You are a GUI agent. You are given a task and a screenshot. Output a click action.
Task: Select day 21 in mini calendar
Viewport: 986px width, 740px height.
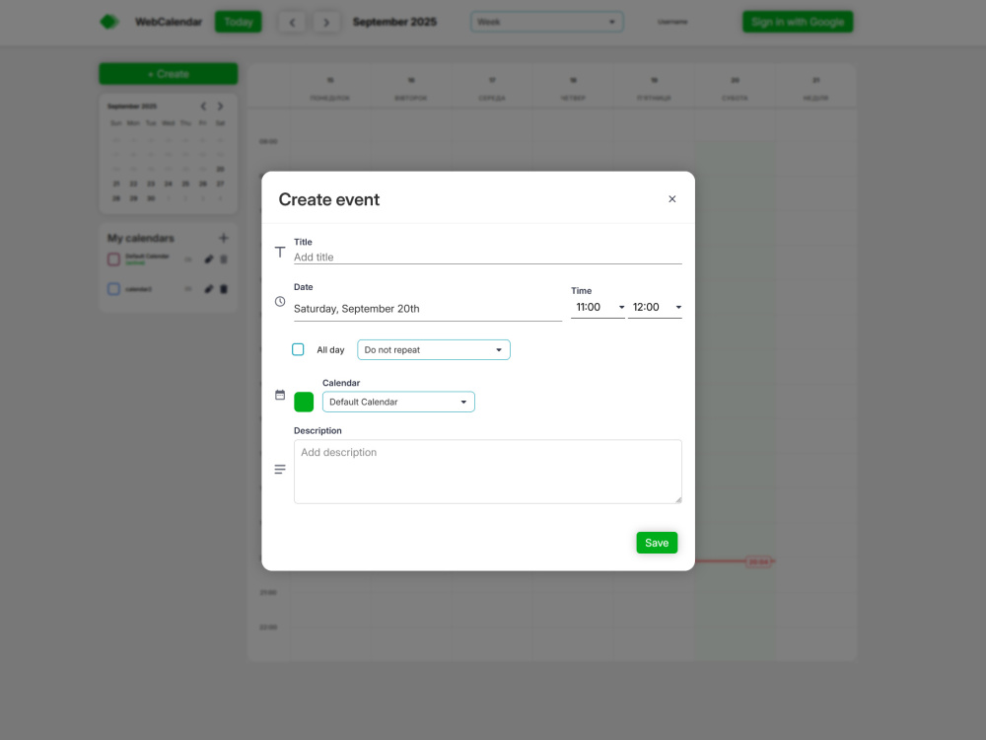[x=115, y=184]
